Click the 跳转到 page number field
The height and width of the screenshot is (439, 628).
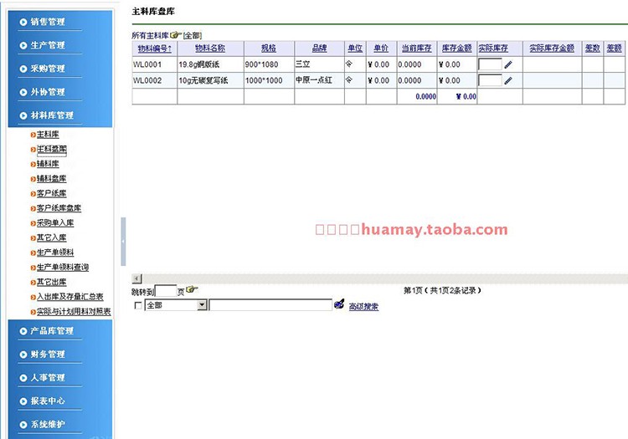(166, 291)
